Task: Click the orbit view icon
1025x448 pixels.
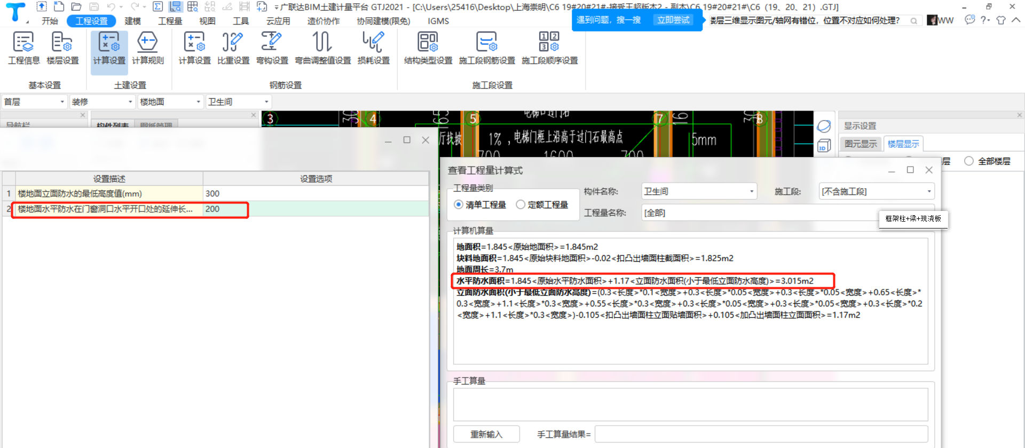Action: pos(824,127)
